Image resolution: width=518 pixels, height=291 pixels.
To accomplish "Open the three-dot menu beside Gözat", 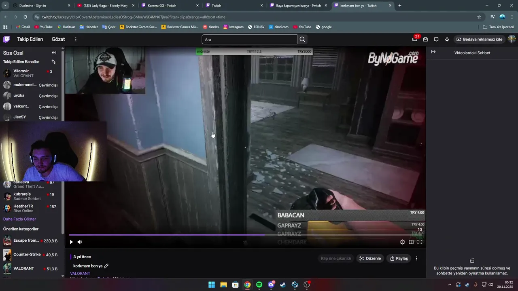I will (76, 39).
